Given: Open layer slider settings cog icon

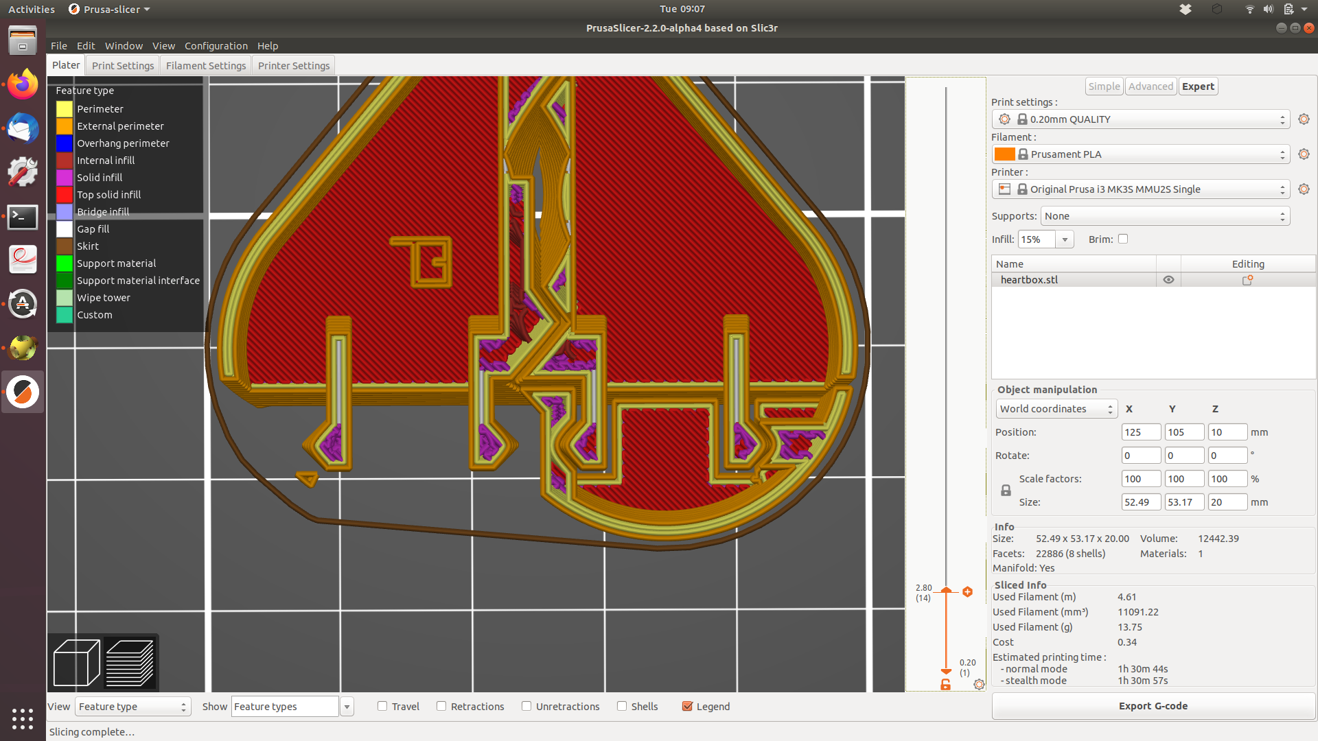Looking at the screenshot, I should tap(979, 684).
